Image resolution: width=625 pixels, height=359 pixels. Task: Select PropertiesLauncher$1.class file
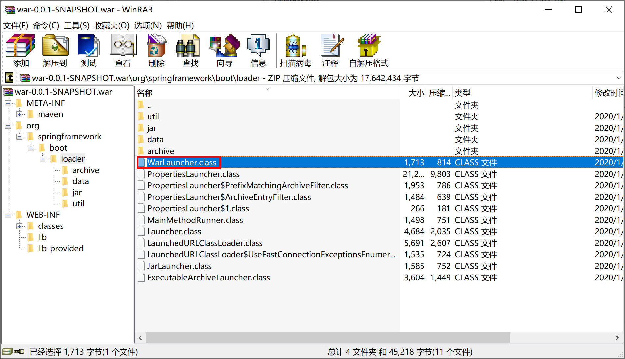click(x=198, y=208)
